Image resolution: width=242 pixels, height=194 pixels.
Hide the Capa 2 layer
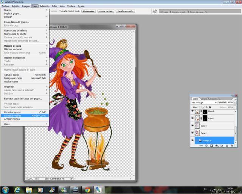pyautogui.click(x=192, y=133)
